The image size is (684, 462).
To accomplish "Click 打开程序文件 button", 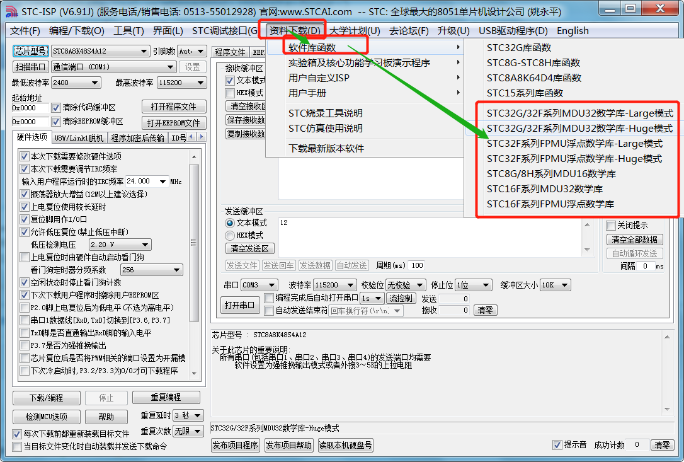I will 174,107.
